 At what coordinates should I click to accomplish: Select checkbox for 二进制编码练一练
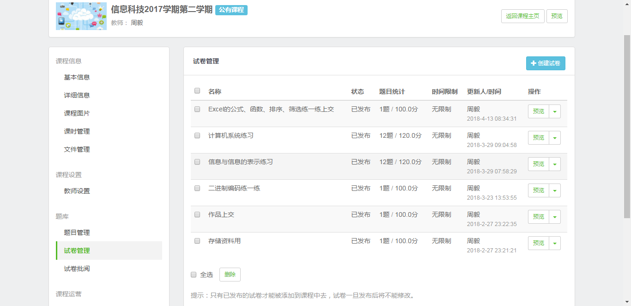197,188
